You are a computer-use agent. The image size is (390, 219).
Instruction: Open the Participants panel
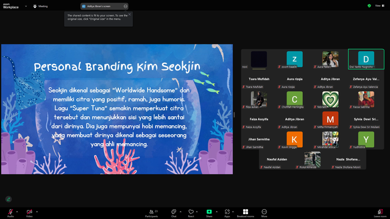[152, 213]
